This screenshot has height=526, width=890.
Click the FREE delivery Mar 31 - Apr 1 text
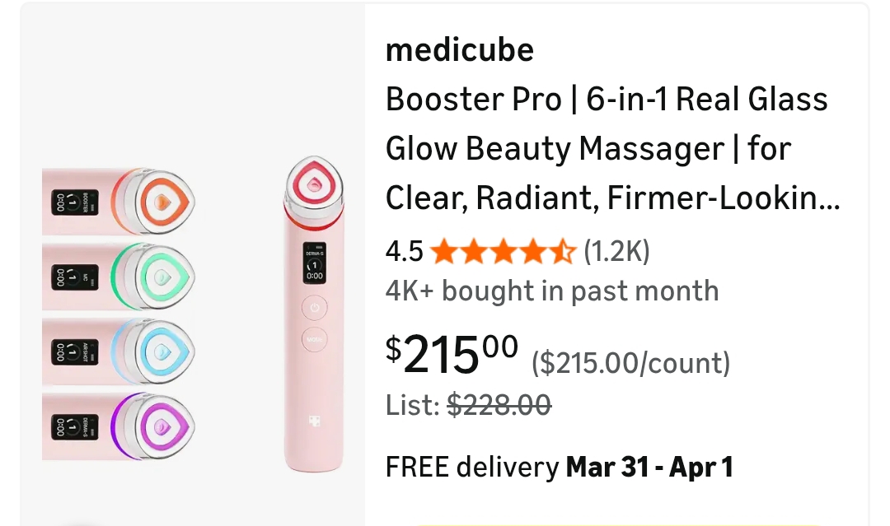[560, 468]
